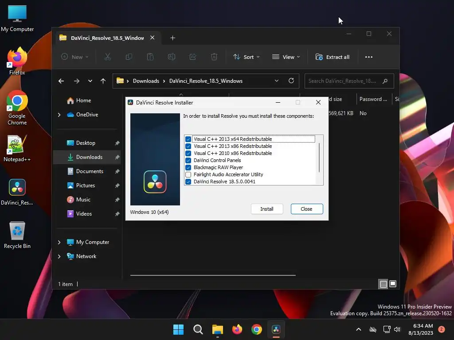Uncheck Blackmagic RAW Player component

point(188,167)
